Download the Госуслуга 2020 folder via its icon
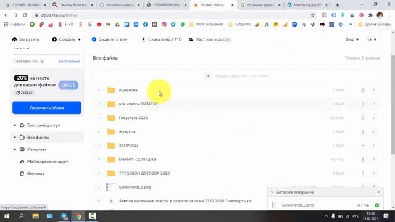The width and height of the screenshot is (395, 222). (363, 118)
